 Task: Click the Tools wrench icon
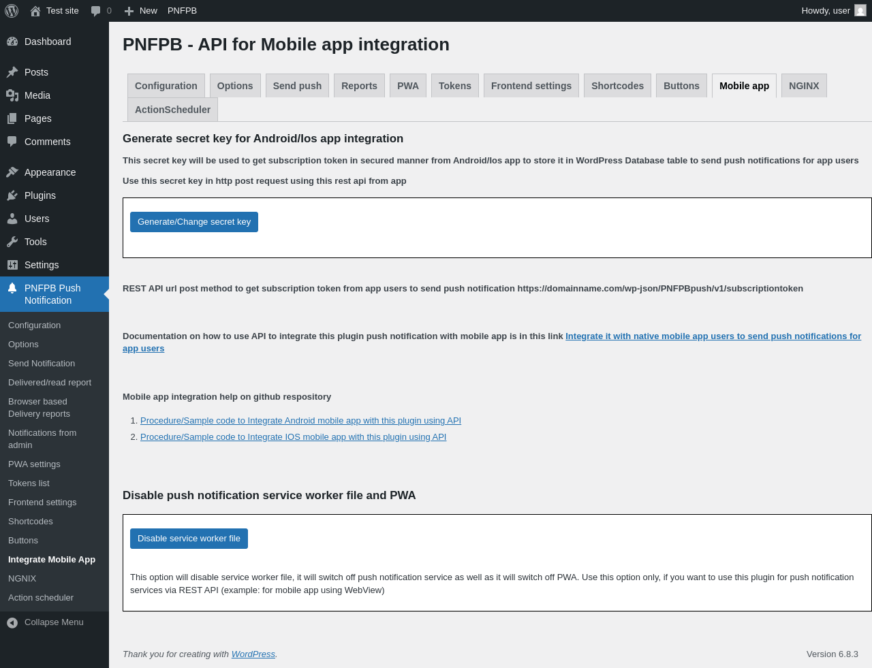(12, 242)
